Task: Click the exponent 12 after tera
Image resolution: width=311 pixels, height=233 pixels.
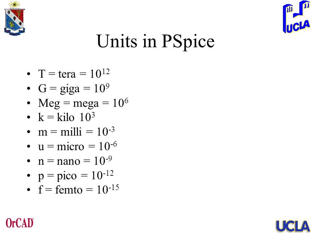Action: click(106, 72)
